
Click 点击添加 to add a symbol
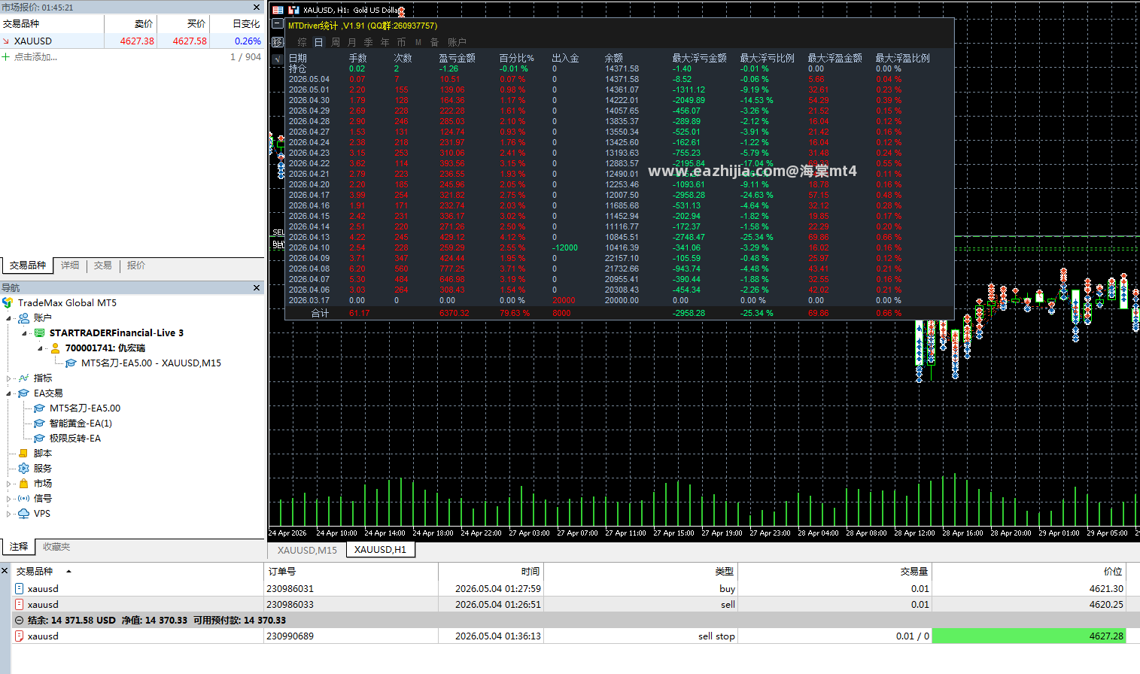pyautogui.click(x=35, y=57)
